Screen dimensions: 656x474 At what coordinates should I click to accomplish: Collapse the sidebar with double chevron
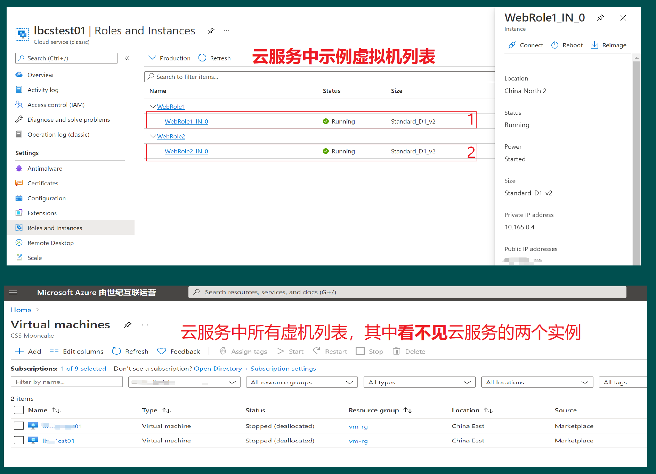(127, 58)
